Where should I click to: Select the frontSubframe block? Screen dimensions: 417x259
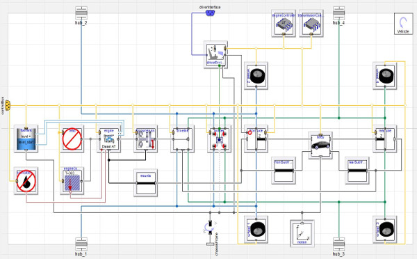[284, 171]
